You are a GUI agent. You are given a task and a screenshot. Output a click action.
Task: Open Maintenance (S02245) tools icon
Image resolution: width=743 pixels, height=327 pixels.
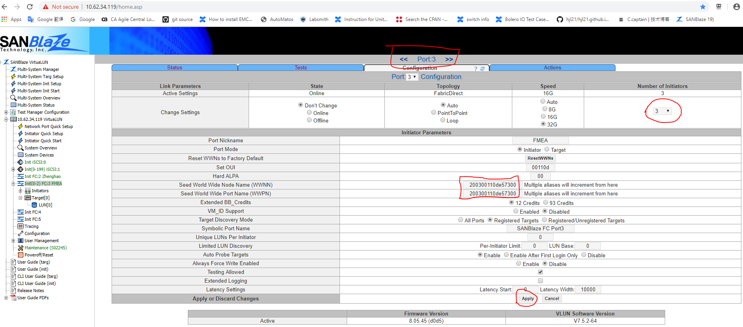pos(21,248)
